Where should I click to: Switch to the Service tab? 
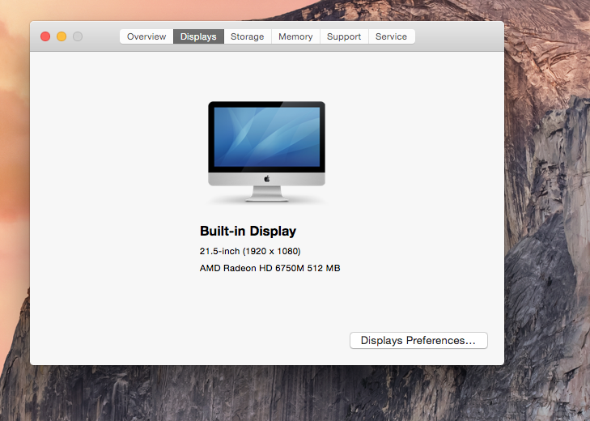(392, 36)
